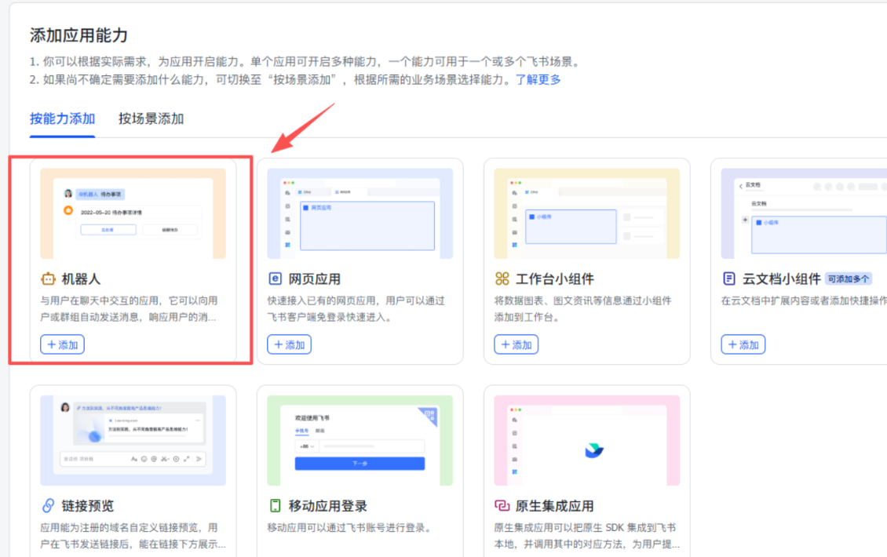
Task: Click the 原生集成应用 preview thumbnail
Action: [x=587, y=440]
